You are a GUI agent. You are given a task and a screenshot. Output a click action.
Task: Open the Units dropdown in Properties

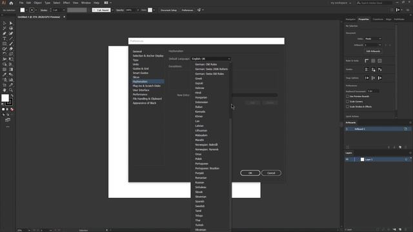[373, 39]
